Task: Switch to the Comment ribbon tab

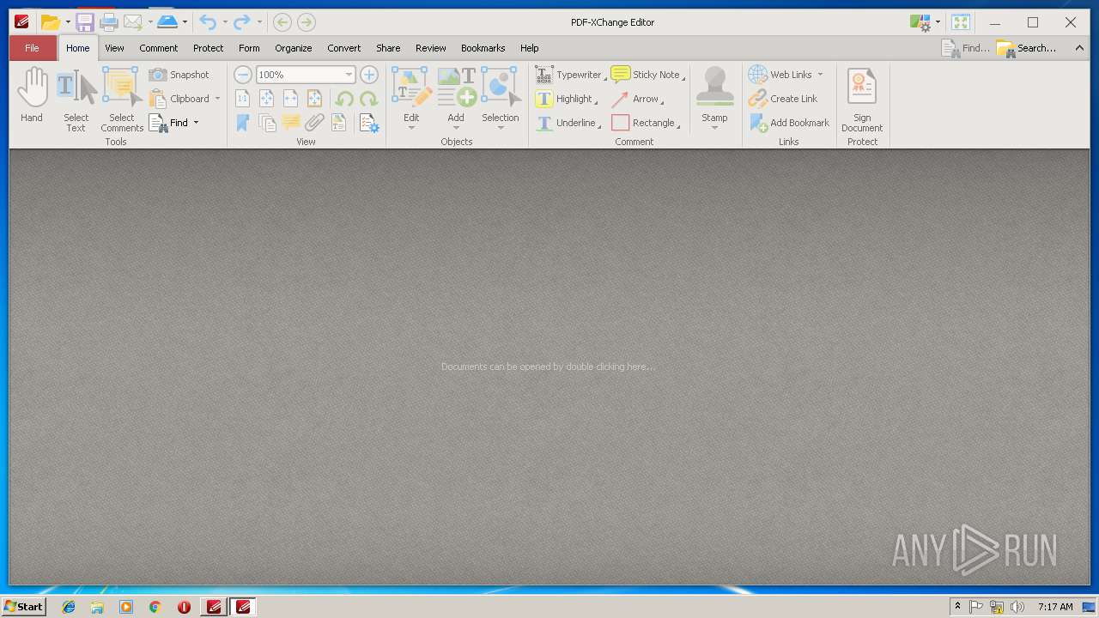Action: tap(159, 48)
